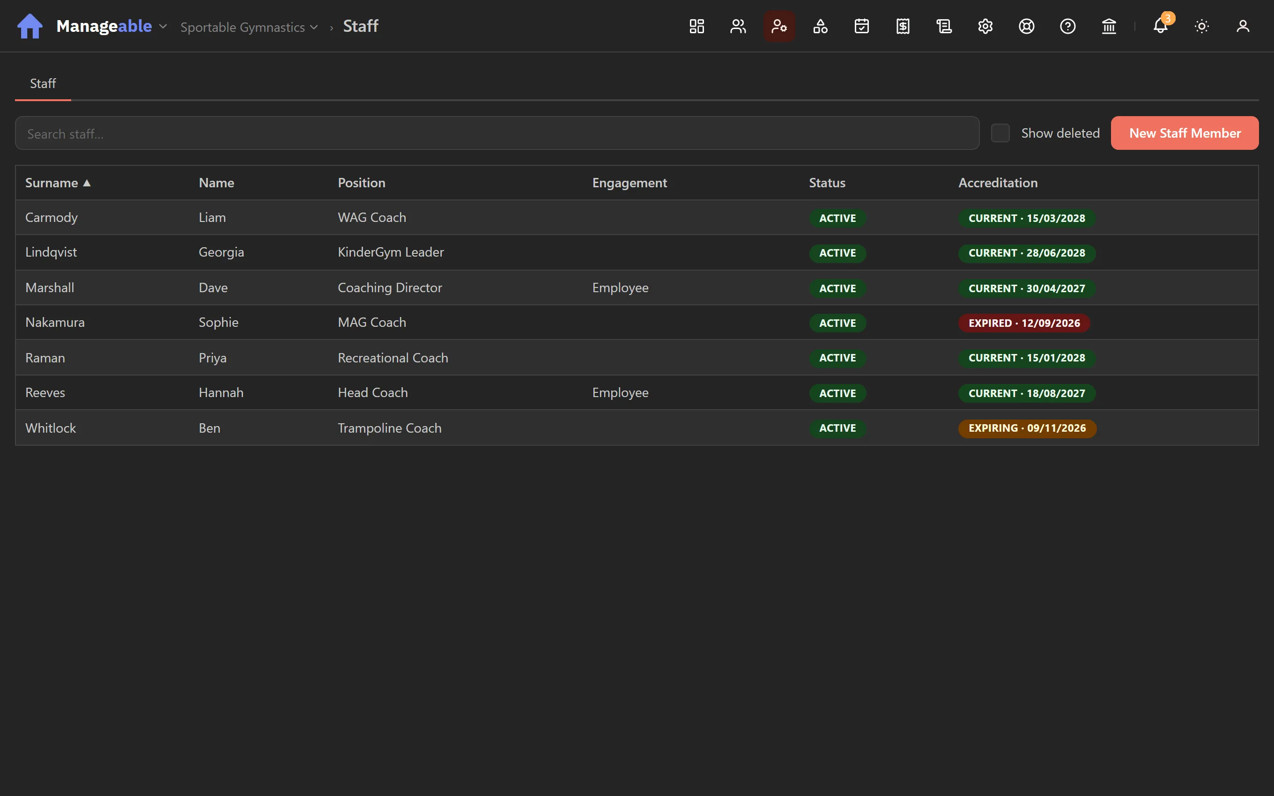Toggle the light/dark theme sun icon
The height and width of the screenshot is (796, 1274).
(1202, 26)
